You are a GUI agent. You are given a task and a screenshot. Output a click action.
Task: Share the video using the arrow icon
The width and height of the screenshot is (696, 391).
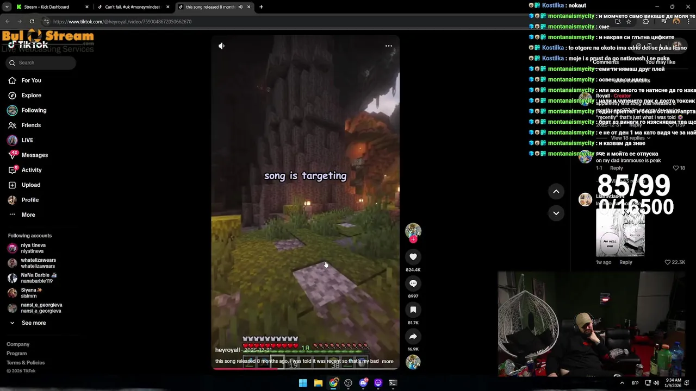coord(413,336)
